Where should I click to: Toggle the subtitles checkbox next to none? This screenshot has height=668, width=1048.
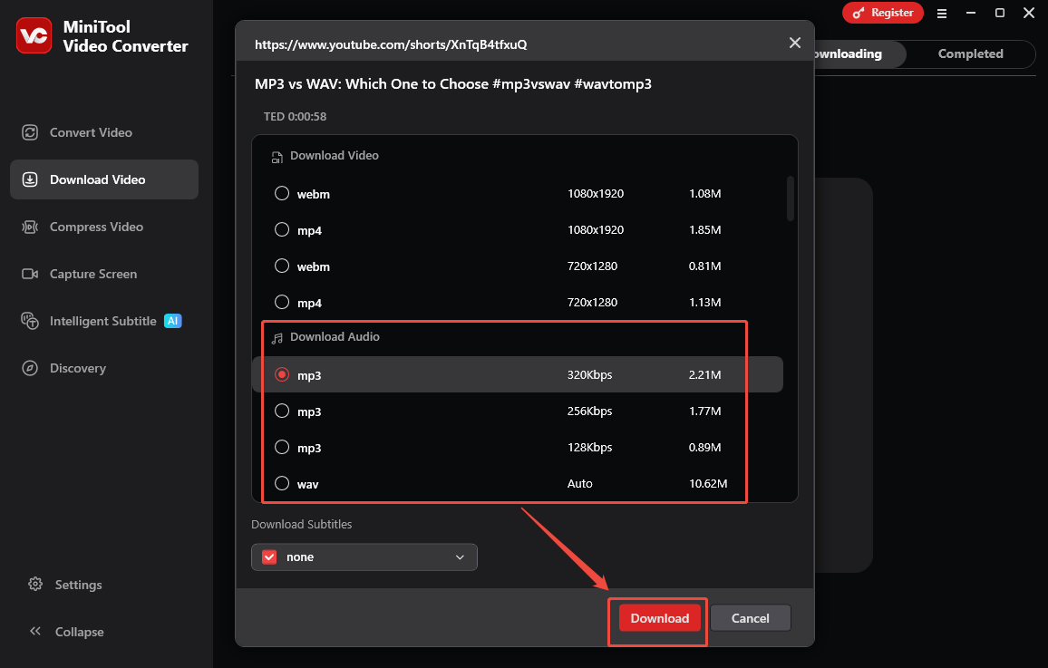pos(269,557)
